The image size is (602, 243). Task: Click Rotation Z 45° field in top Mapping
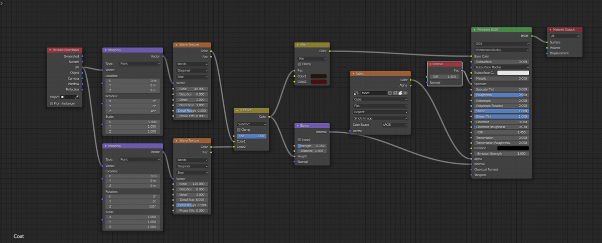tap(133, 111)
